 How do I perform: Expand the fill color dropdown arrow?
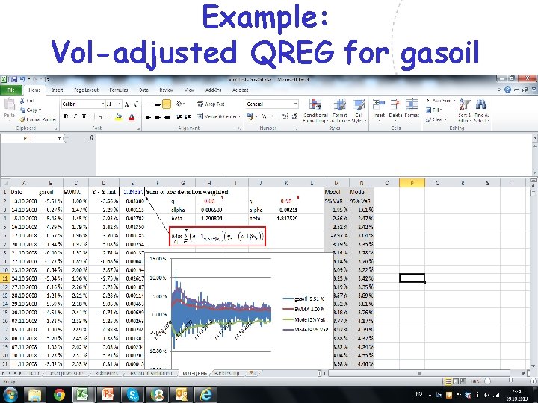[124, 116]
